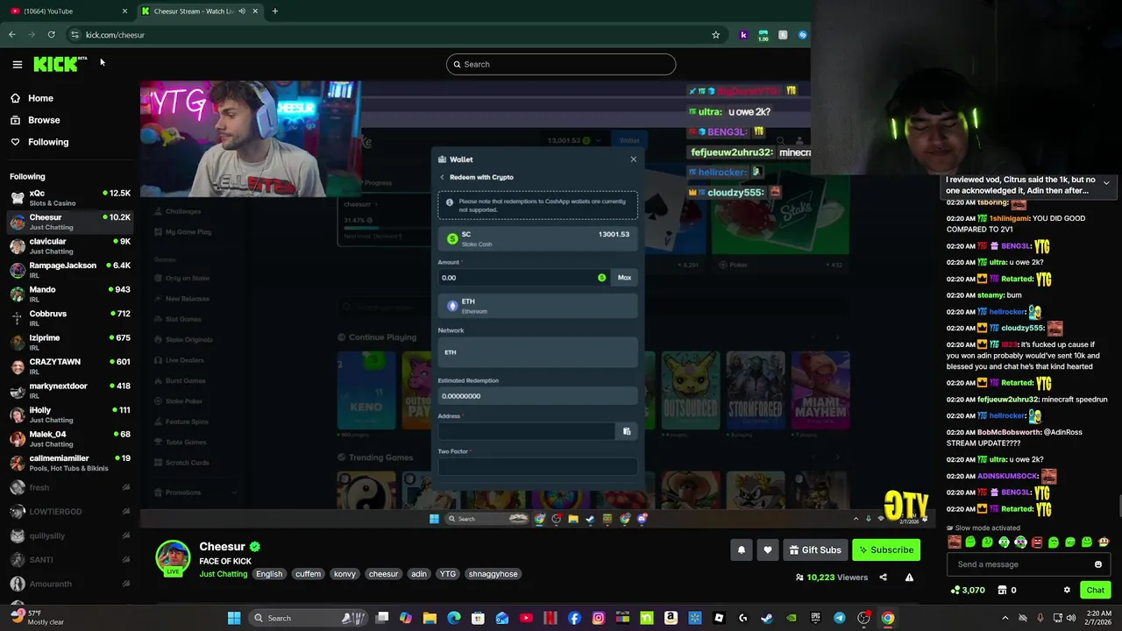Screen dimensions: 1122x631
Task: Open File Explorer from taskbar
Action: (x=430, y=618)
